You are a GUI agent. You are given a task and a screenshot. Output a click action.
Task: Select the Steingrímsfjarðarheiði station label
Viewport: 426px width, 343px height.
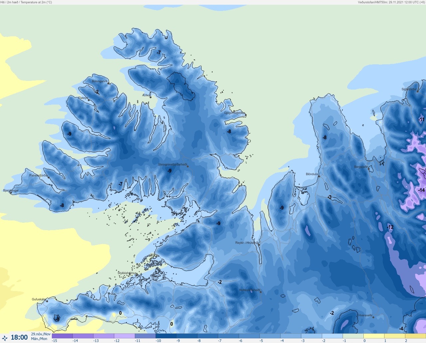coord(172,165)
